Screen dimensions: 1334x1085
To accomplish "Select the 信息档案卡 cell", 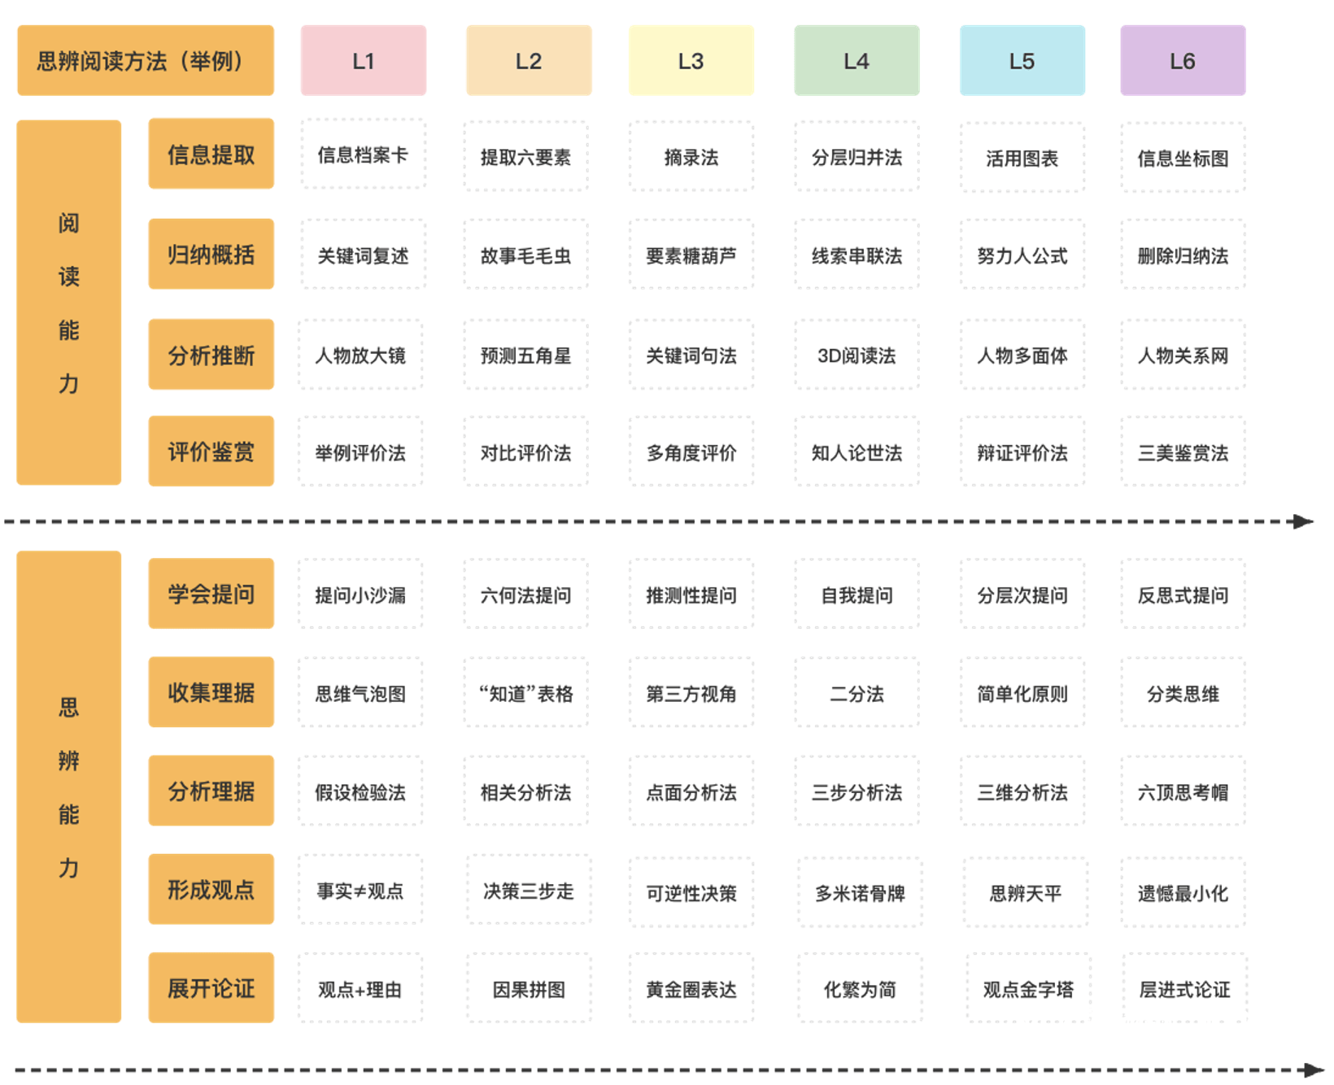I will coord(363,155).
